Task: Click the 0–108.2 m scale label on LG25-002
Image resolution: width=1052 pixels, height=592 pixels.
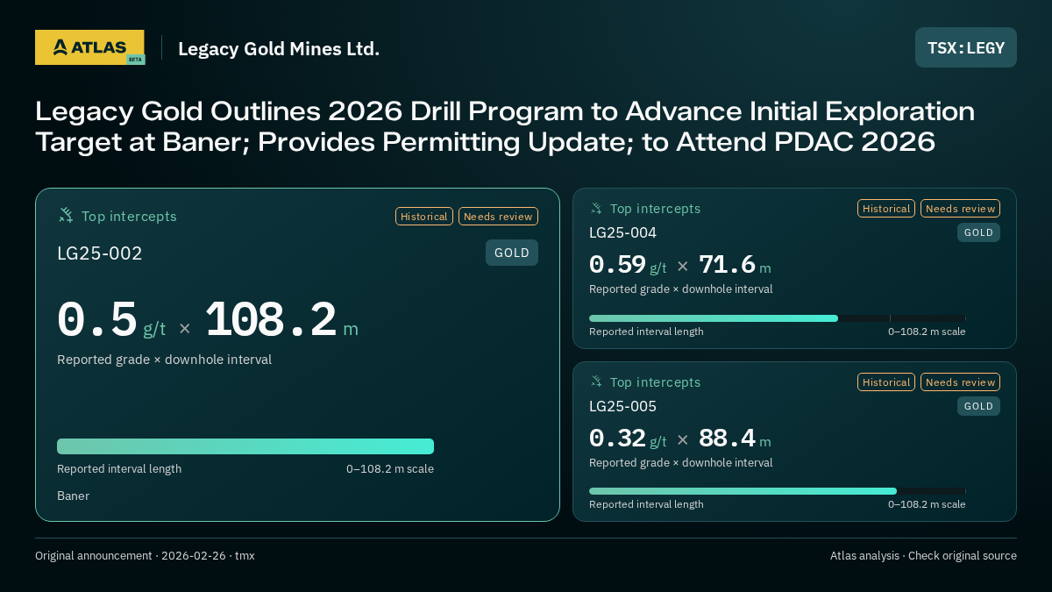Action: [x=390, y=468]
